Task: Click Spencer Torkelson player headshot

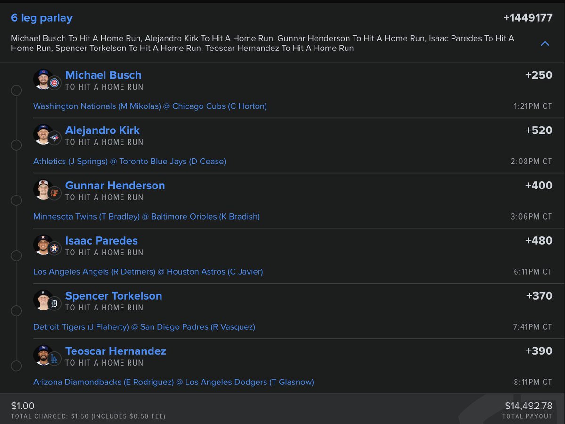Action: coord(43,300)
